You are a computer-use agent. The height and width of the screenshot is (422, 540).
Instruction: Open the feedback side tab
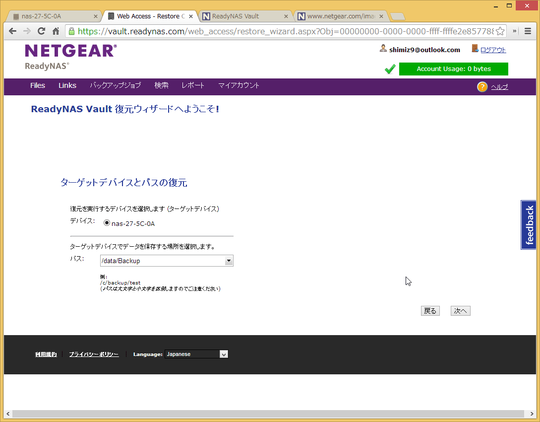tap(530, 225)
